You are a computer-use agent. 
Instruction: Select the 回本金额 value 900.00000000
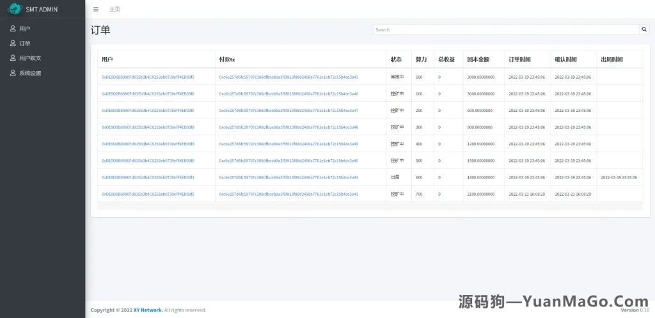[x=480, y=127]
